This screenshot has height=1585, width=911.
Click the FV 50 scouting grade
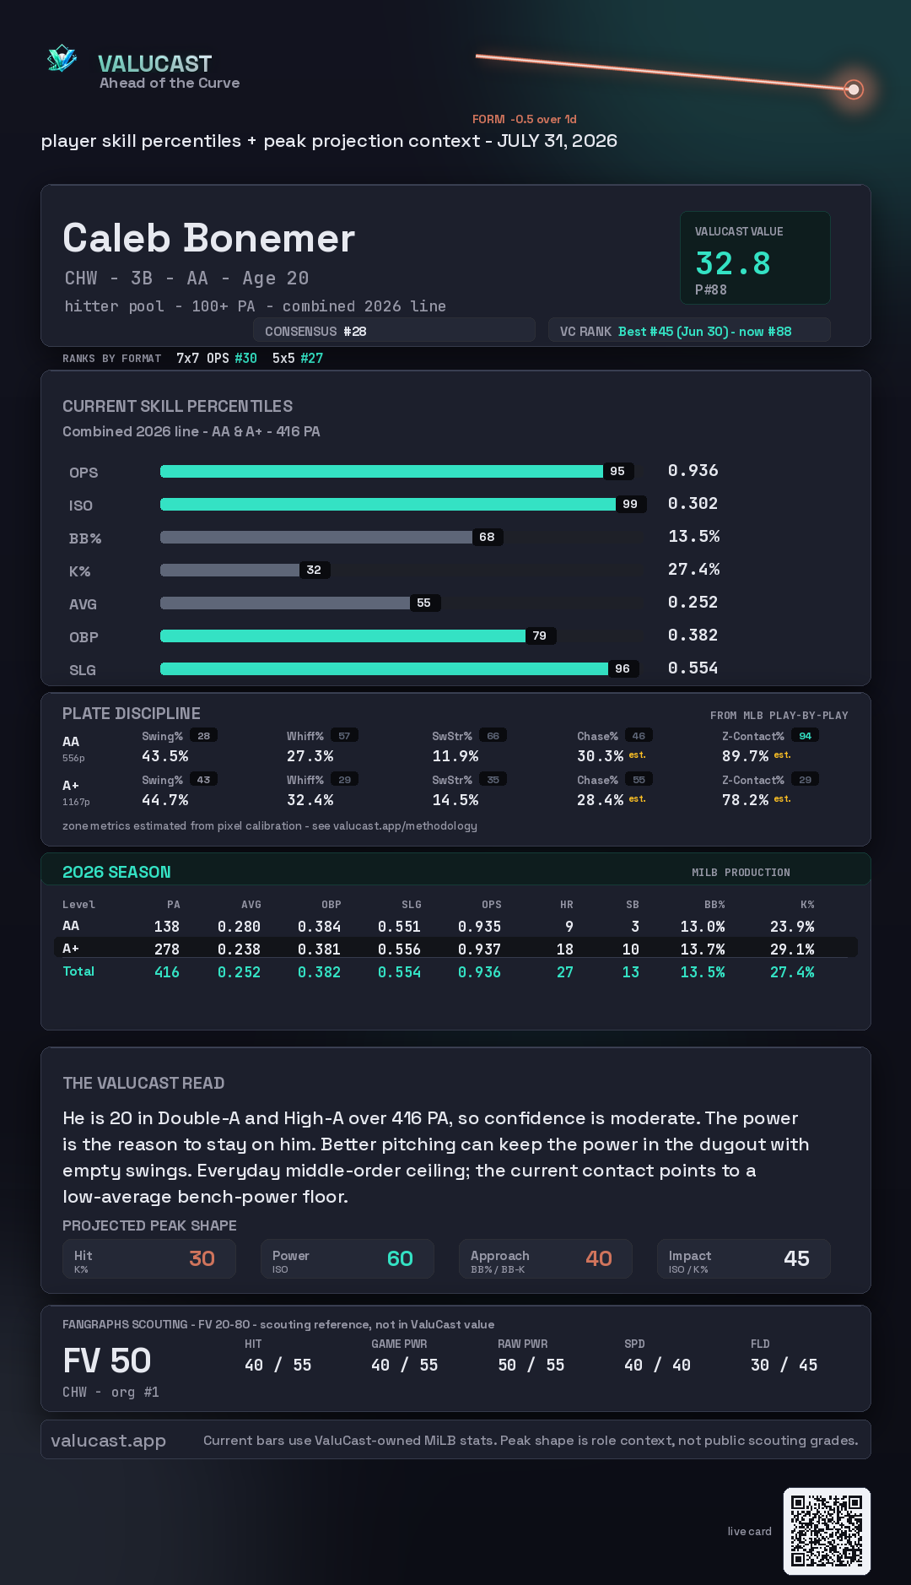click(107, 1361)
